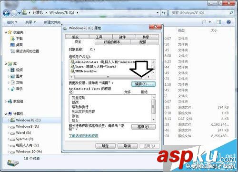This screenshot has height=172, width=238.
Task: Select the 文档 library
Action: pos(20,82)
